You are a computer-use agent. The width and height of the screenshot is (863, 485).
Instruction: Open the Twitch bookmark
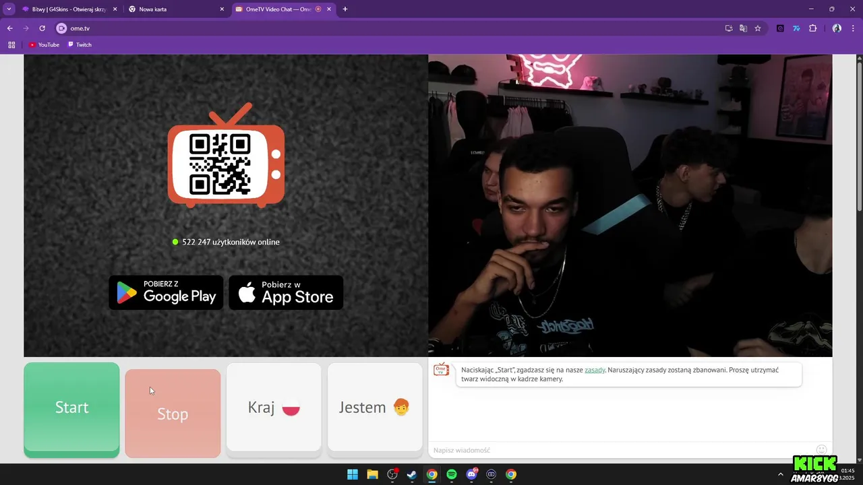point(80,44)
